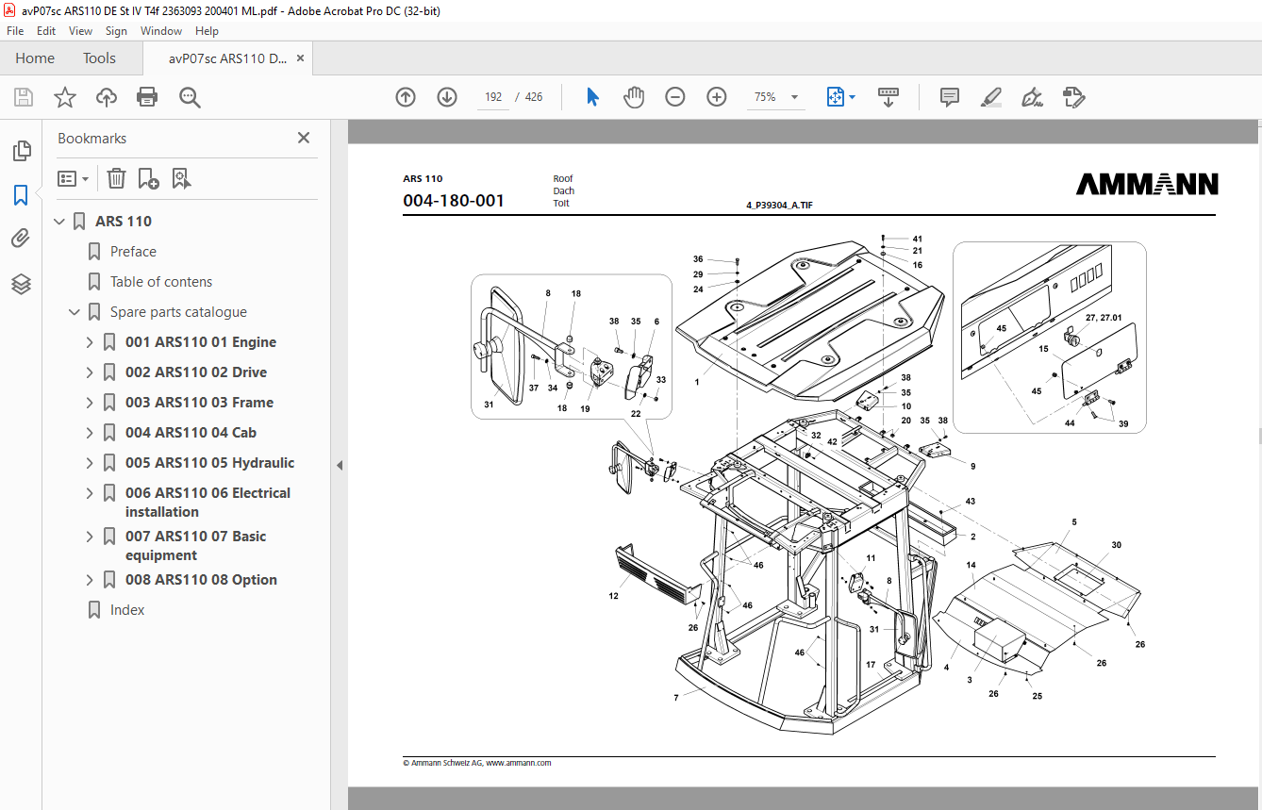Open the Find text magnifier icon
Screen dimensions: 1262x810
tap(190, 97)
